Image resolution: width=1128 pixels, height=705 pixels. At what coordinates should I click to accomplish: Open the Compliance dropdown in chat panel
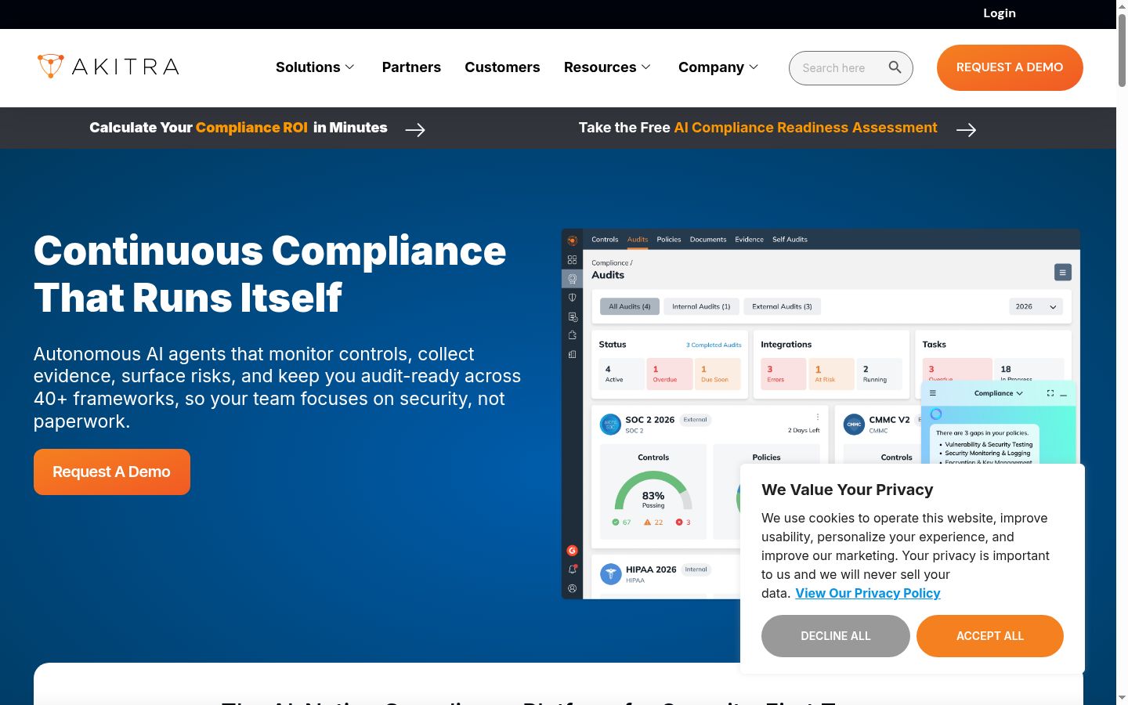[998, 393]
